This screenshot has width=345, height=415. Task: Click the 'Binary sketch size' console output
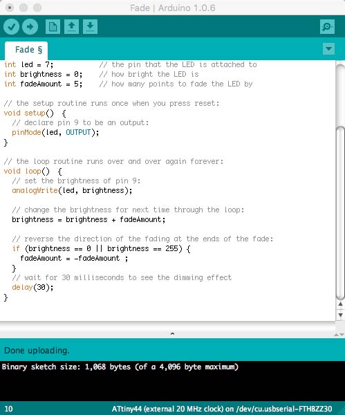[x=120, y=367]
